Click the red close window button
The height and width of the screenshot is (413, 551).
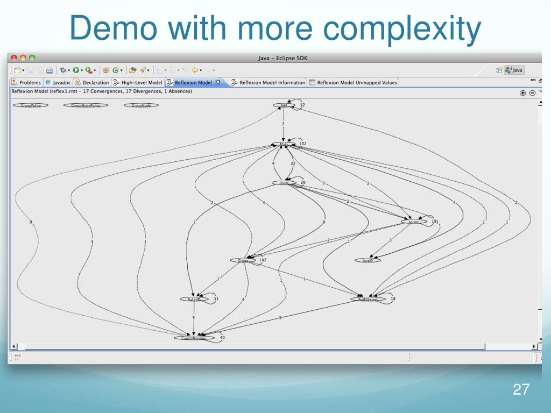tap(14, 58)
